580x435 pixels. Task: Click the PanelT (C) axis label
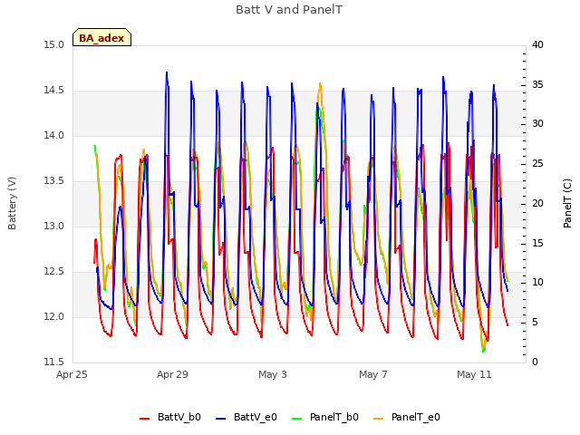pyautogui.click(x=567, y=203)
